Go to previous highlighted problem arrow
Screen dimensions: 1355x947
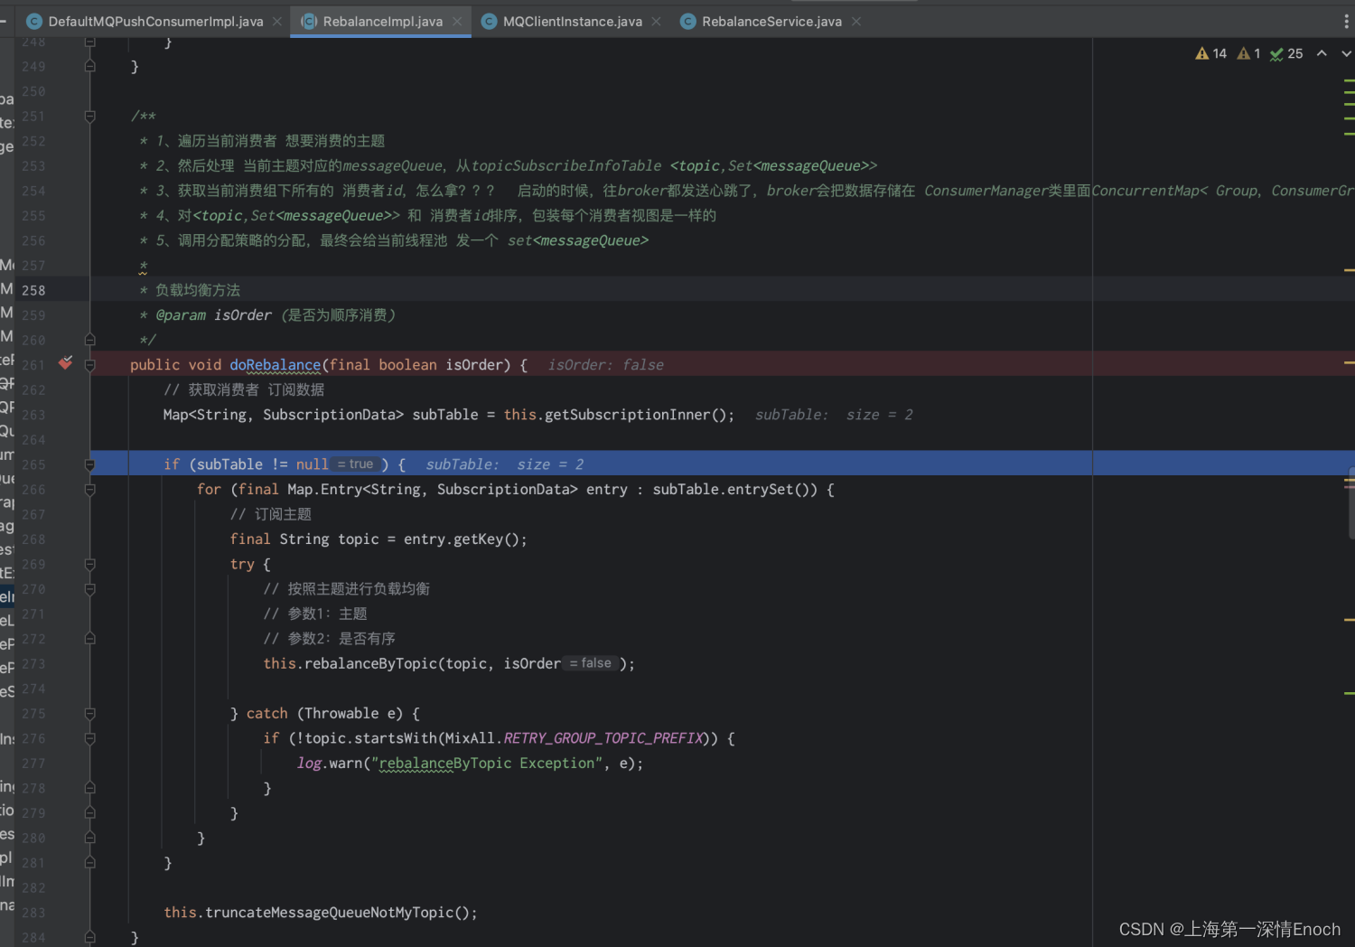[x=1322, y=53]
